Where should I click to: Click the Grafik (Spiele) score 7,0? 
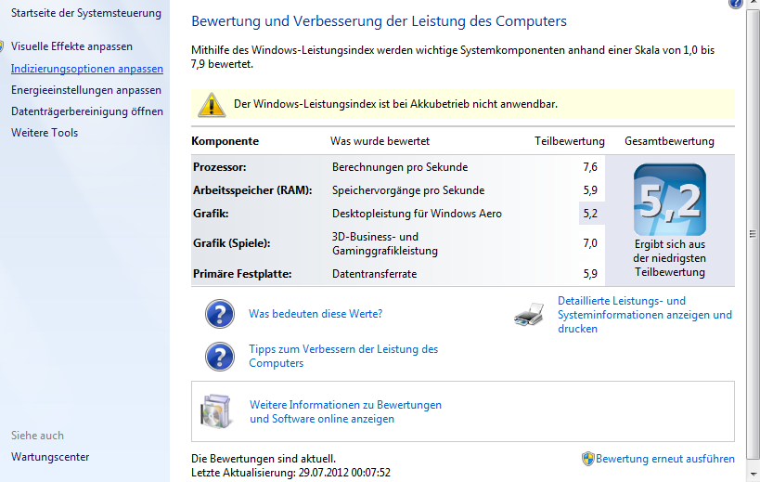[x=590, y=243]
